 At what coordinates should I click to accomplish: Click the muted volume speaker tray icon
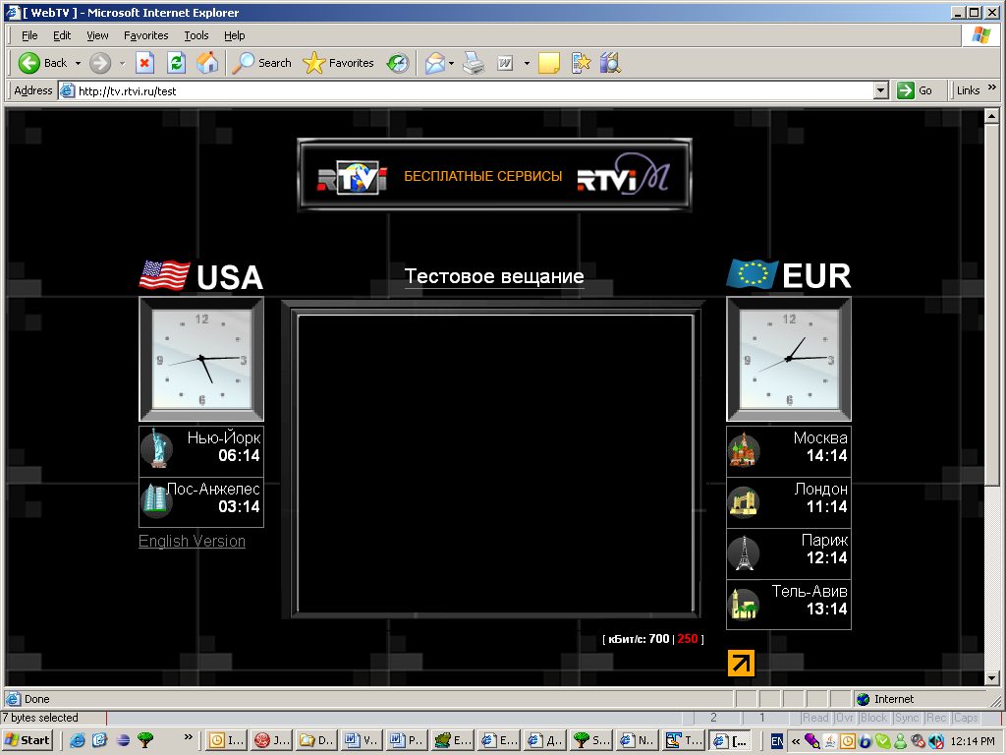pyautogui.click(x=936, y=741)
